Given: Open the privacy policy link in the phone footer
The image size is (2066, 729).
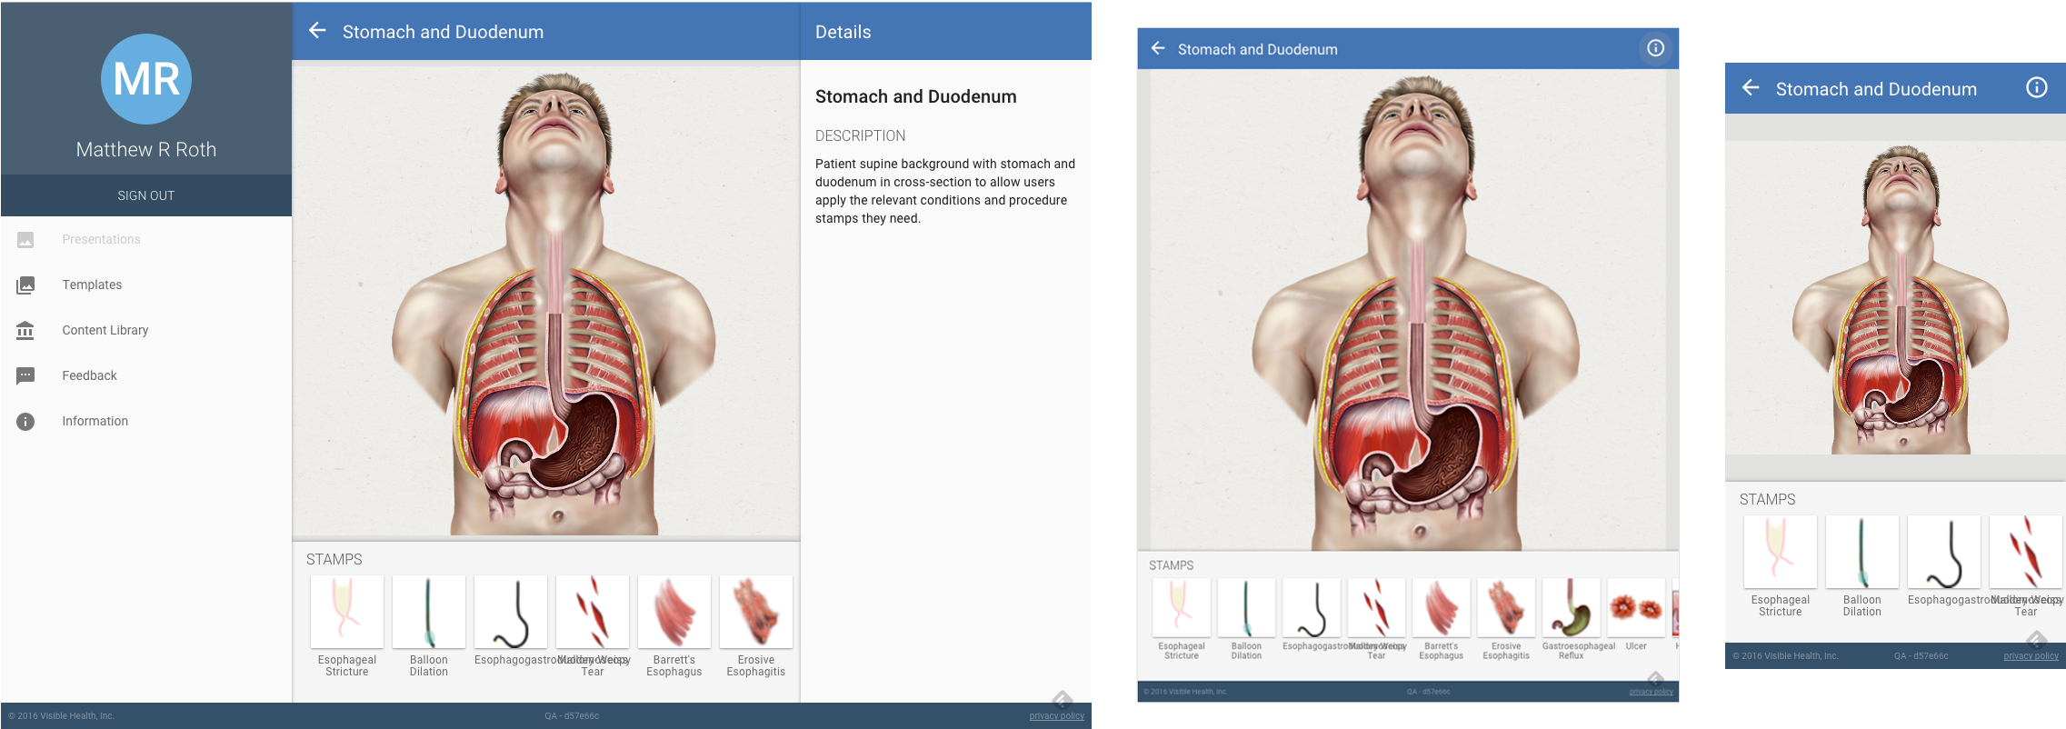Looking at the screenshot, I should [x=2031, y=656].
